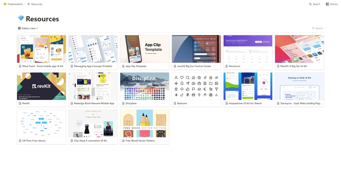Click the Free Wood Vector Pattern title

140,141
